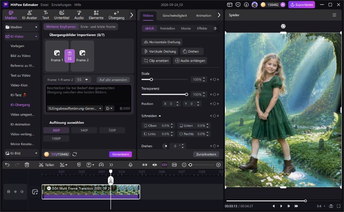Add image to Frame 1
The image size is (344, 212).
pyautogui.click(x=57, y=56)
